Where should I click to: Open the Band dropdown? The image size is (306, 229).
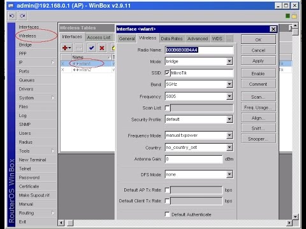tap(229, 84)
